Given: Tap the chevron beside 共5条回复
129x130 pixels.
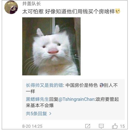Looking at the screenshot, I should point(50,114).
